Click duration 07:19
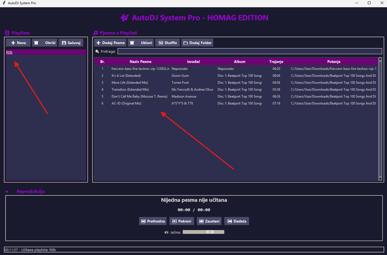387x255 pixels. [x=276, y=104]
